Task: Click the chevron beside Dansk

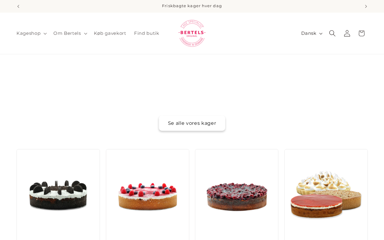Action: [321, 34]
